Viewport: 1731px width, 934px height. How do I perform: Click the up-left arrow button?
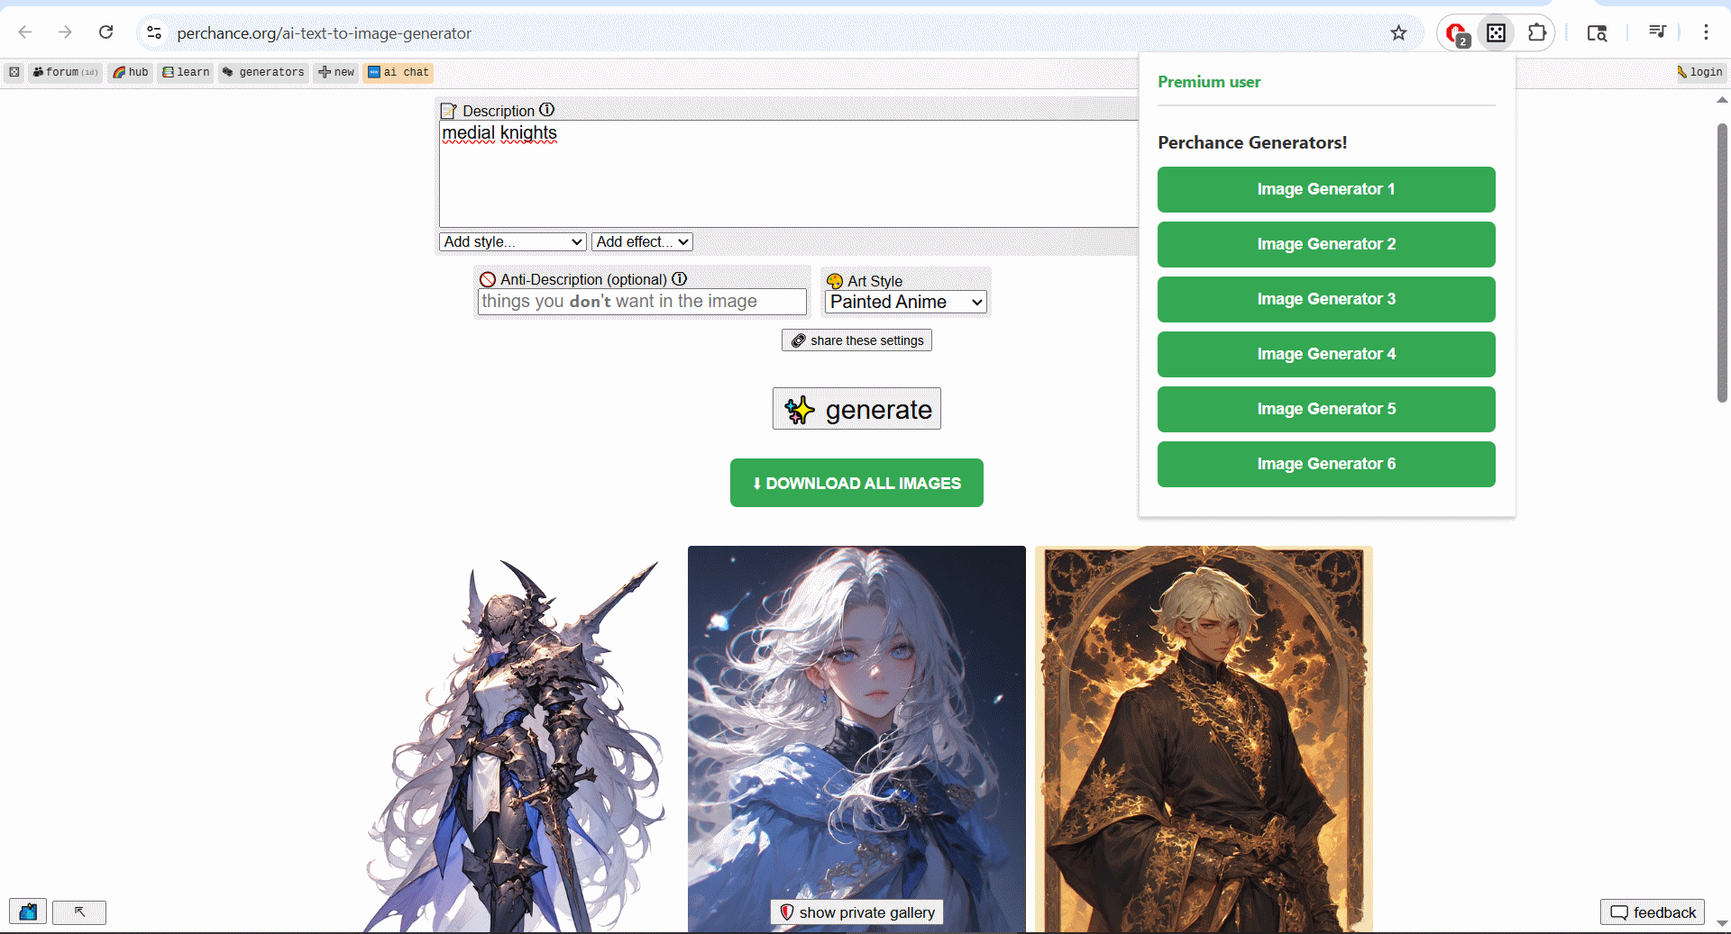click(79, 911)
